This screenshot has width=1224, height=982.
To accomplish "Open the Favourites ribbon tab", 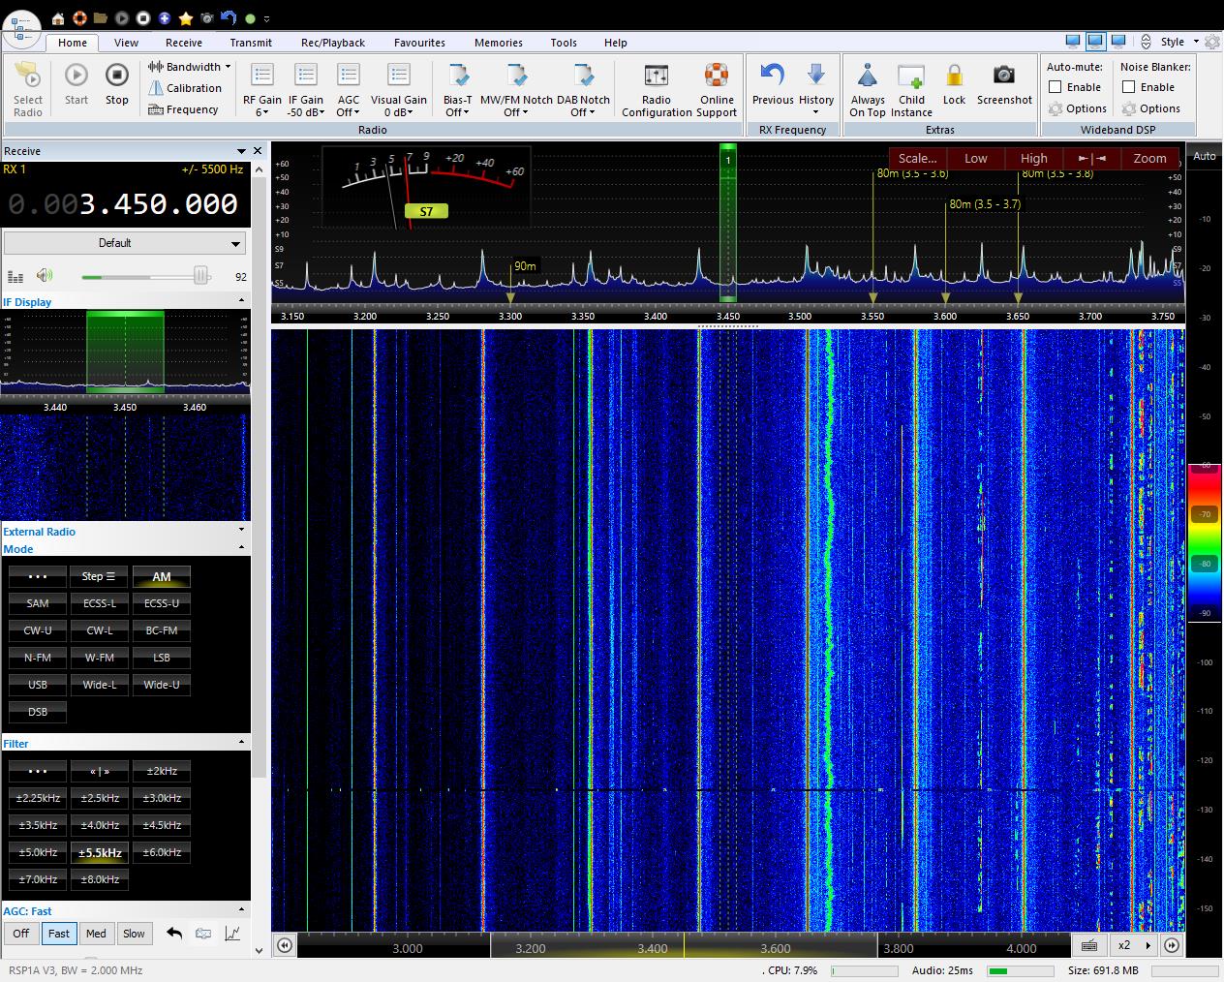I will [419, 43].
